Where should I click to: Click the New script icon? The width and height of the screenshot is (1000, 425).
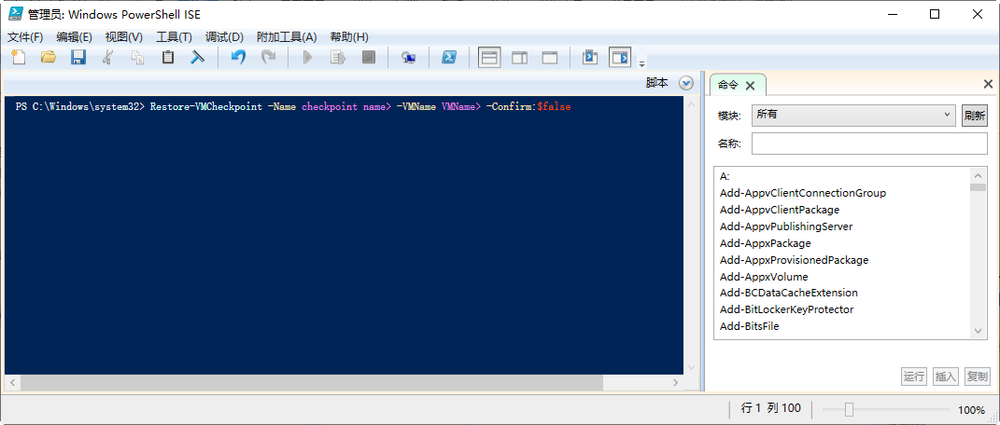pos(19,58)
